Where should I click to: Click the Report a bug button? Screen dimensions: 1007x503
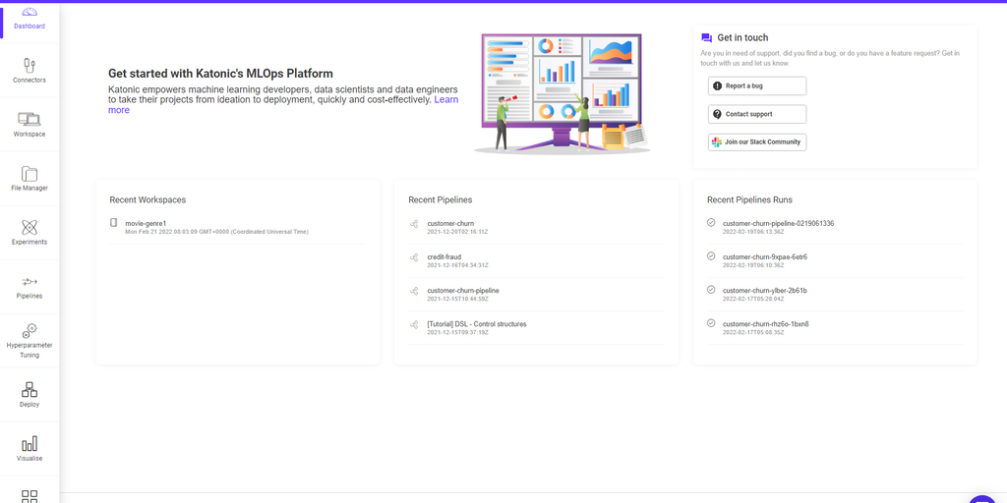757,86
